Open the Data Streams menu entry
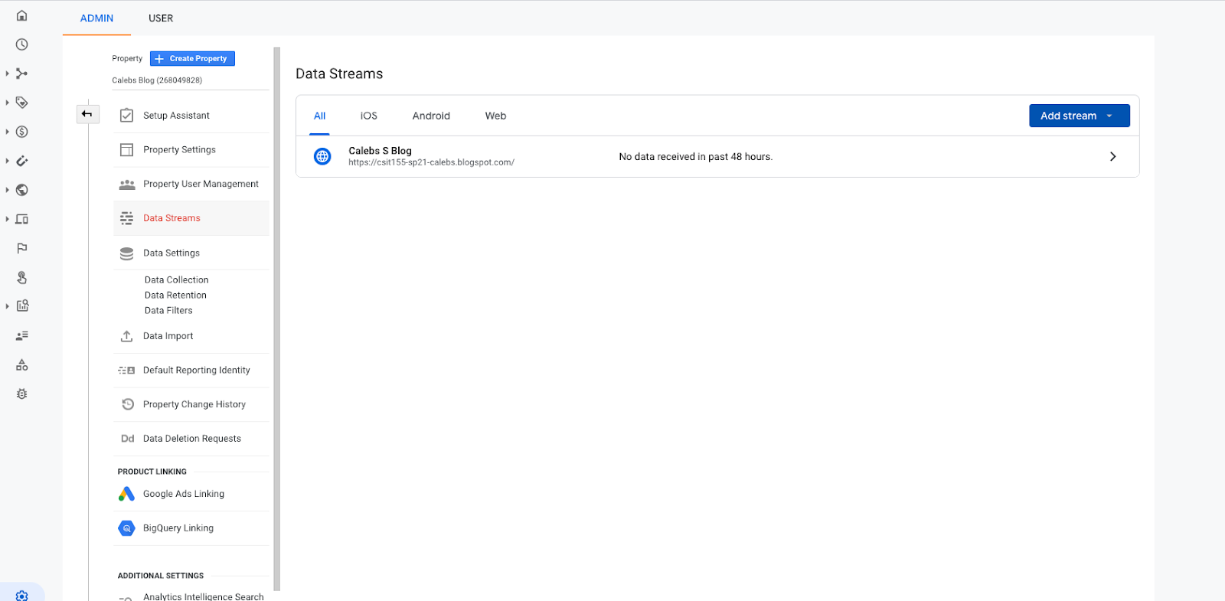The height and width of the screenshot is (601, 1225). pyautogui.click(x=191, y=218)
